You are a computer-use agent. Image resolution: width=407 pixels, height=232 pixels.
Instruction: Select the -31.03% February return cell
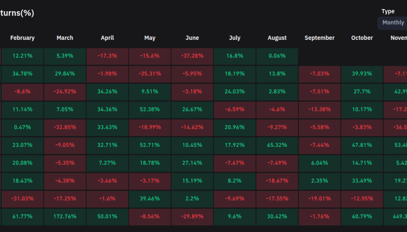coord(22,199)
